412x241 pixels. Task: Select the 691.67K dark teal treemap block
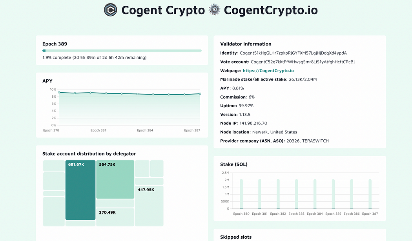click(x=80, y=190)
